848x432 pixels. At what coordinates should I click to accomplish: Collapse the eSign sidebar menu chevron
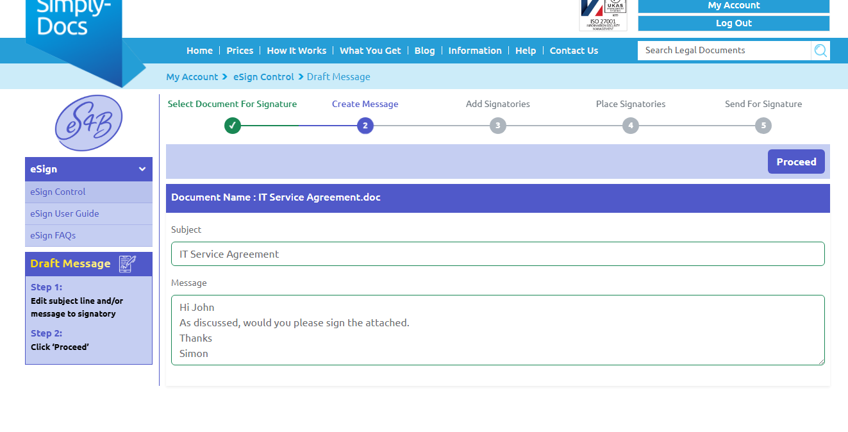point(142,169)
